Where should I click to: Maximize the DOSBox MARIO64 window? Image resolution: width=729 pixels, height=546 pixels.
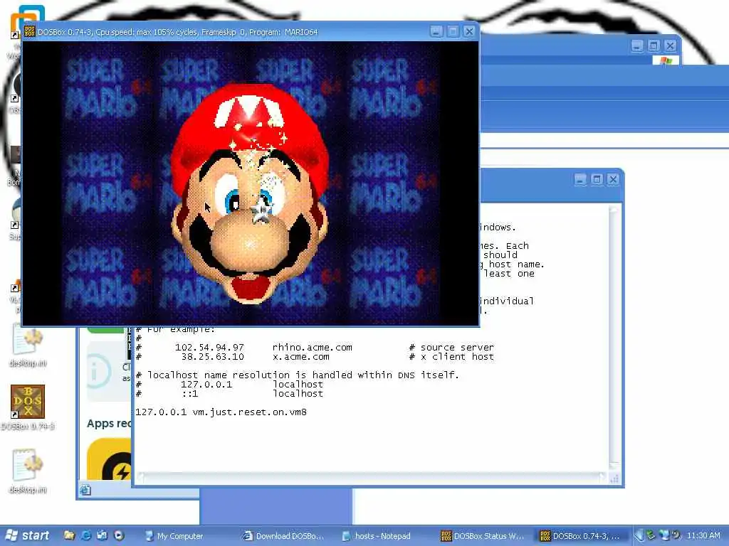[x=453, y=31]
